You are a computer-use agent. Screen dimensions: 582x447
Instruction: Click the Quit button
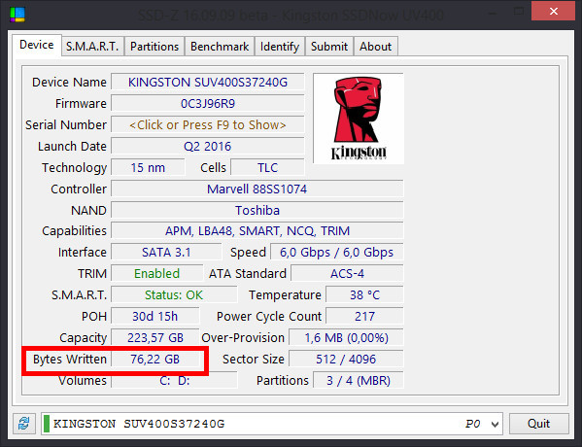(x=538, y=424)
